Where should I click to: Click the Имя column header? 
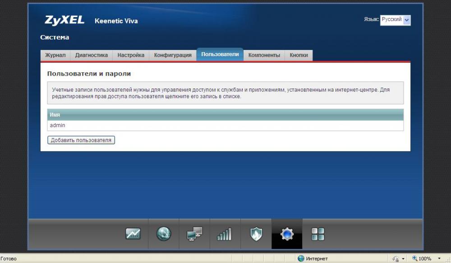coord(225,115)
